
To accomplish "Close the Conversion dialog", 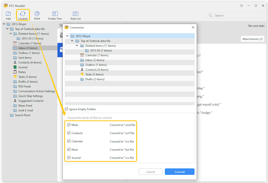I will (x=193, y=27).
